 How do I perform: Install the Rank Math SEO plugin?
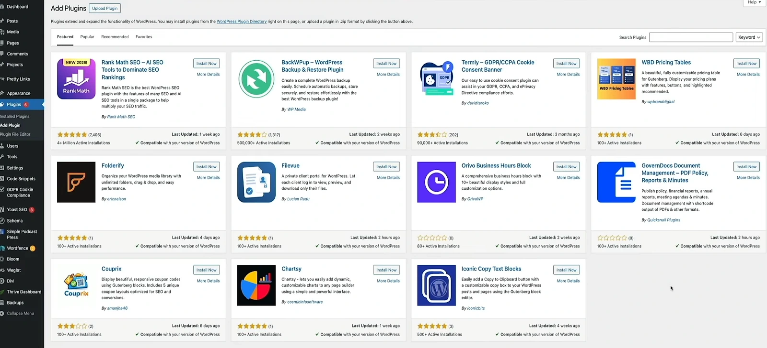pyautogui.click(x=207, y=64)
